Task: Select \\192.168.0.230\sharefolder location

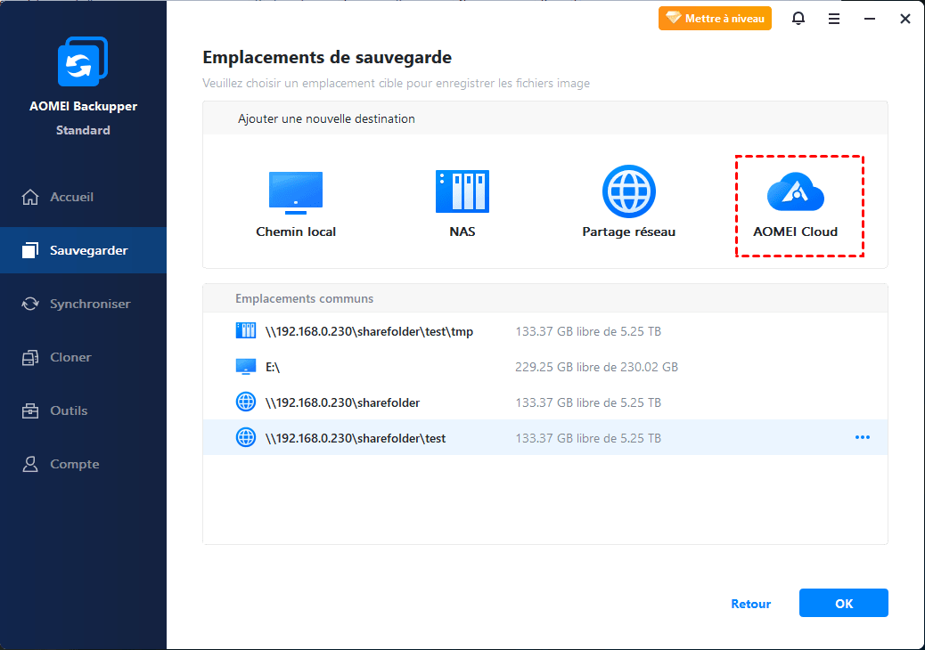Action: pyautogui.click(x=545, y=402)
